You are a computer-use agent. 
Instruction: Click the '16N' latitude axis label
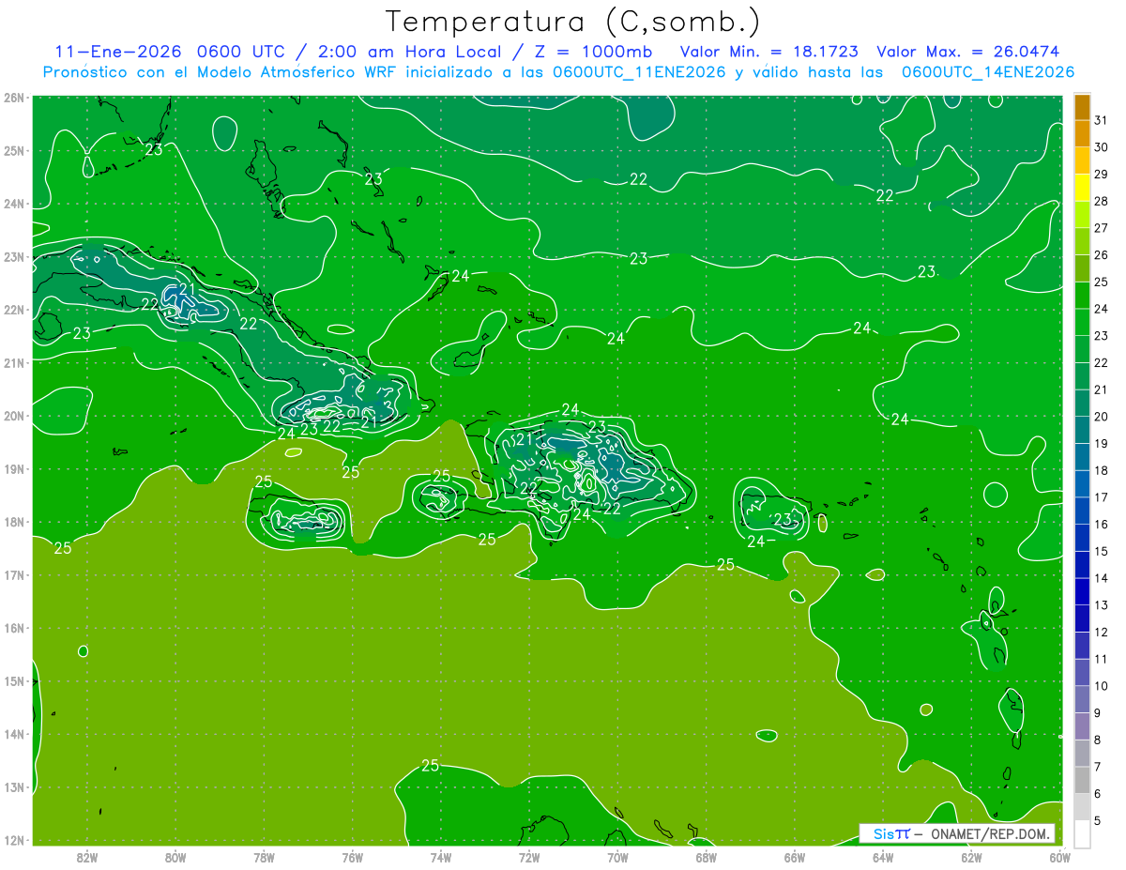pyautogui.click(x=14, y=628)
